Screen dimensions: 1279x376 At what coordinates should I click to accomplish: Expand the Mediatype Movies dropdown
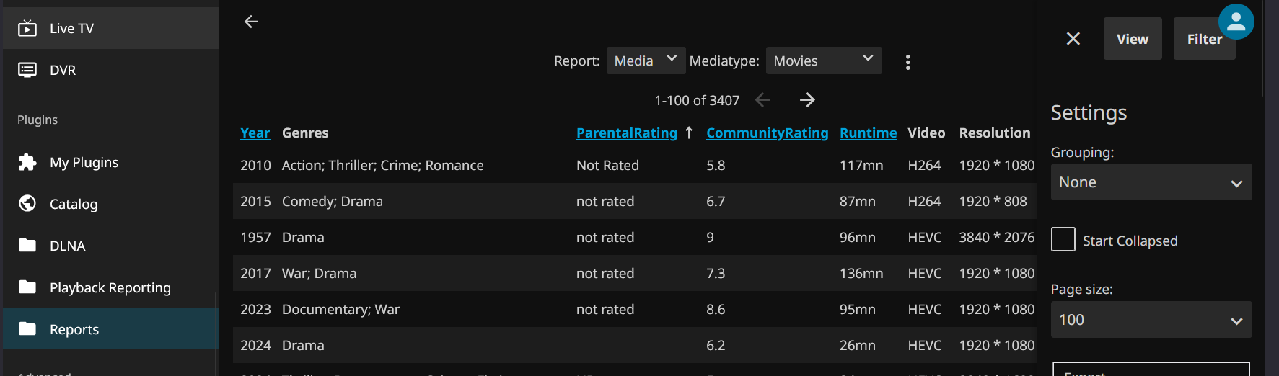(x=823, y=61)
